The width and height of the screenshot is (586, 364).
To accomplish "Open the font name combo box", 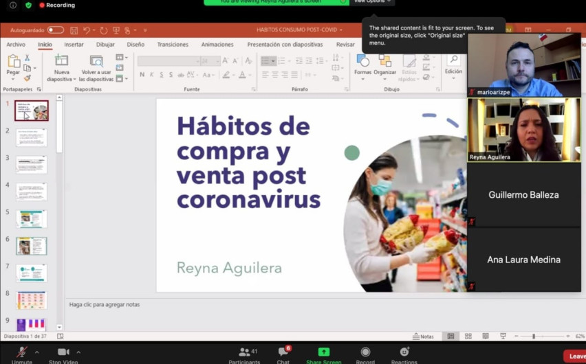I will [x=169, y=60].
